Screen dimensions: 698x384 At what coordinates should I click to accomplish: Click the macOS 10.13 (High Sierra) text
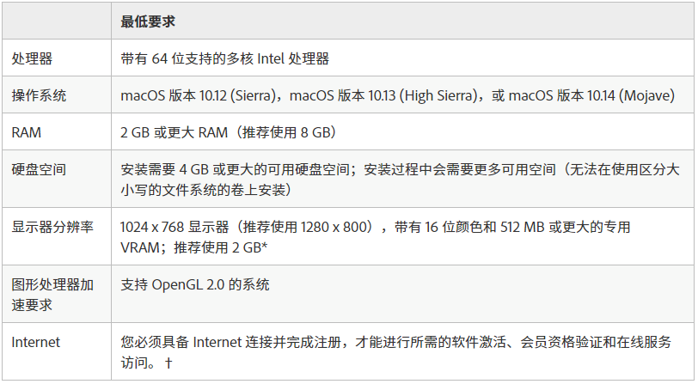point(384,95)
